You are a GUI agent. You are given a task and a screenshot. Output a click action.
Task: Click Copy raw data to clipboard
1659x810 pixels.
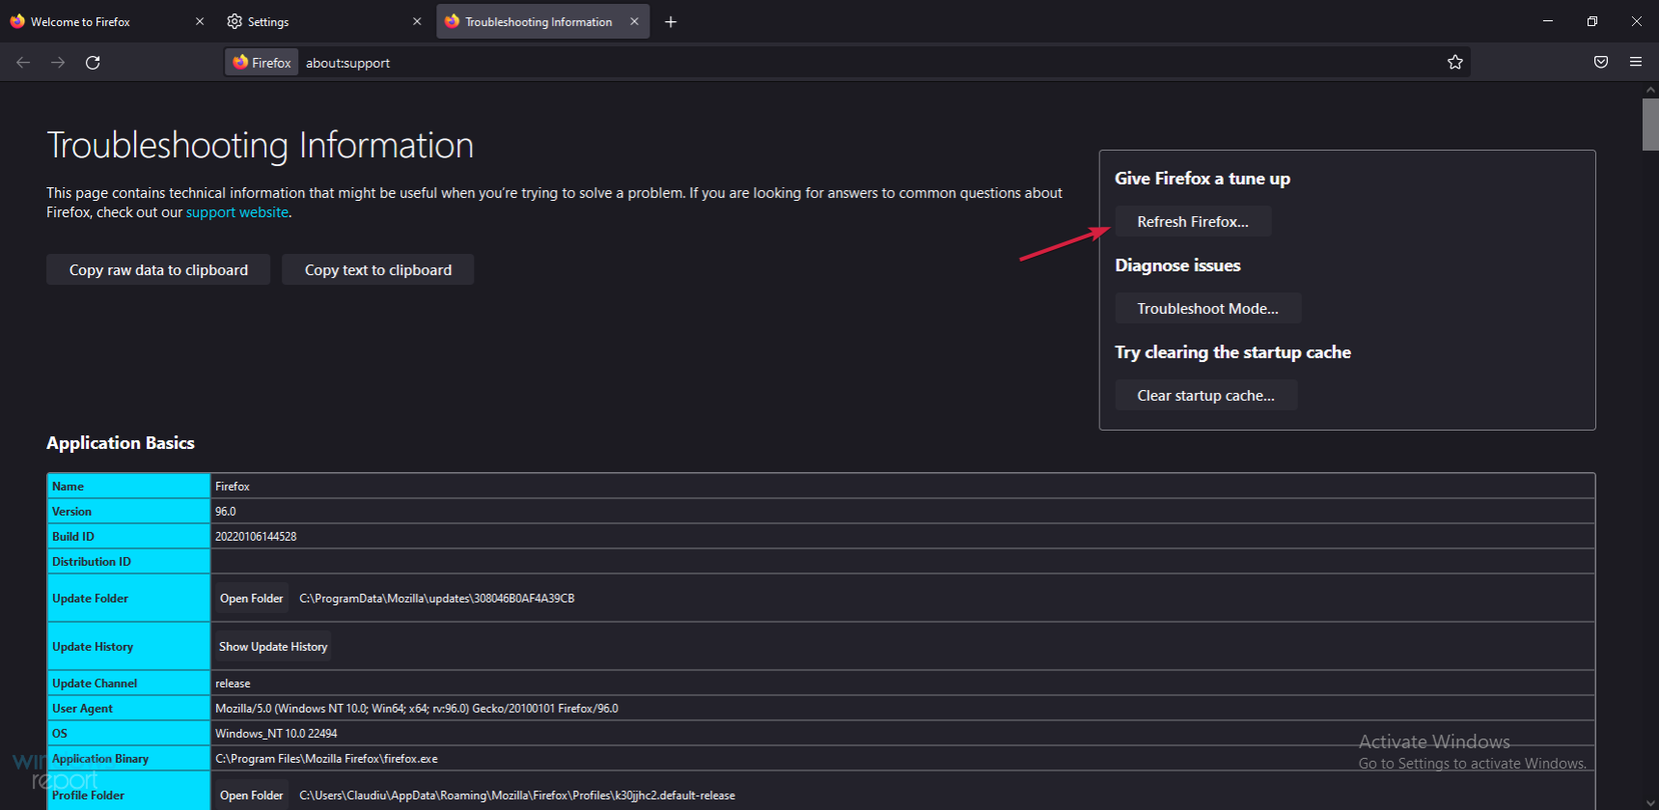(x=158, y=270)
